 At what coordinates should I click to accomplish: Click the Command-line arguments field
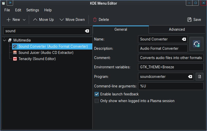coord(171,86)
